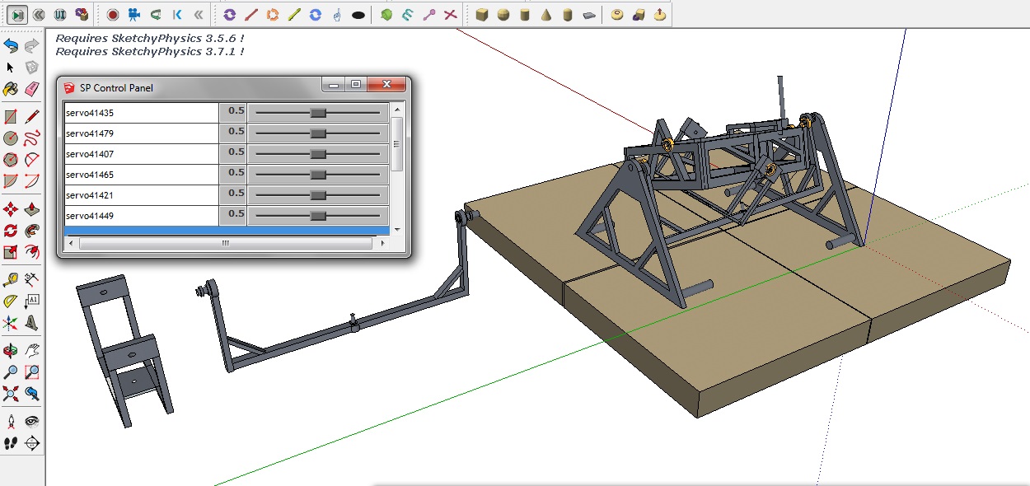Click the SketchyPhysics UI button
The image size is (1030, 486).
(x=60, y=14)
